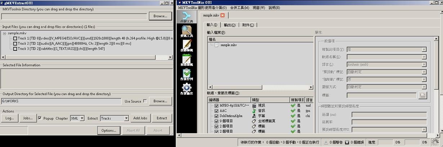The image size is (443, 147).
Task: Close the sample.mkv tab via red X
Action: coord(223,15)
